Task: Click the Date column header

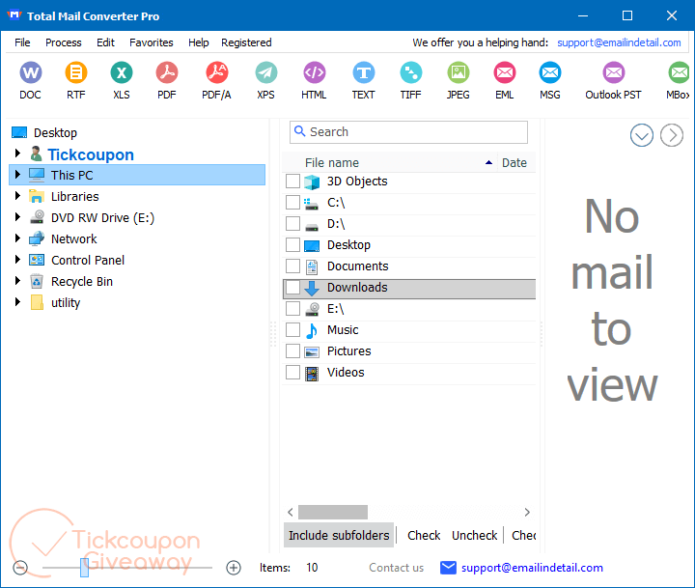Action: [515, 163]
